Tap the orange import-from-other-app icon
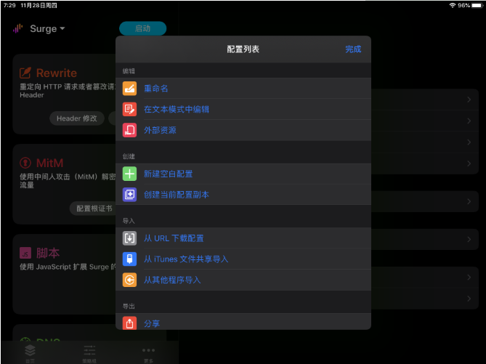The width and height of the screenshot is (486, 364). pos(129,280)
